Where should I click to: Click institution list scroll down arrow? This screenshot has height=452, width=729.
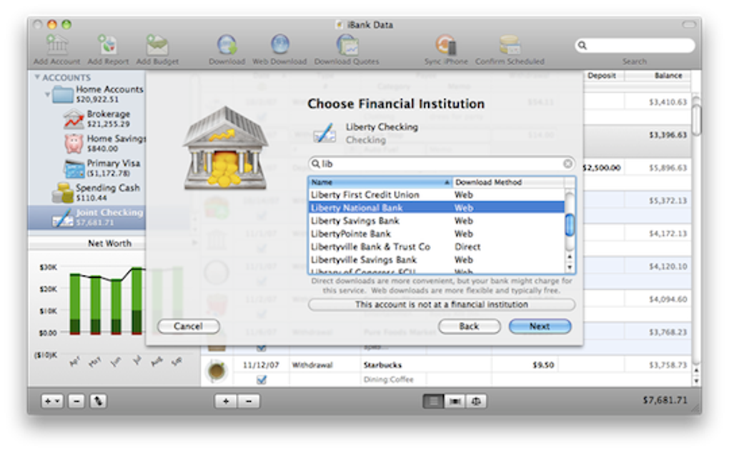click(x=570, y=267)
